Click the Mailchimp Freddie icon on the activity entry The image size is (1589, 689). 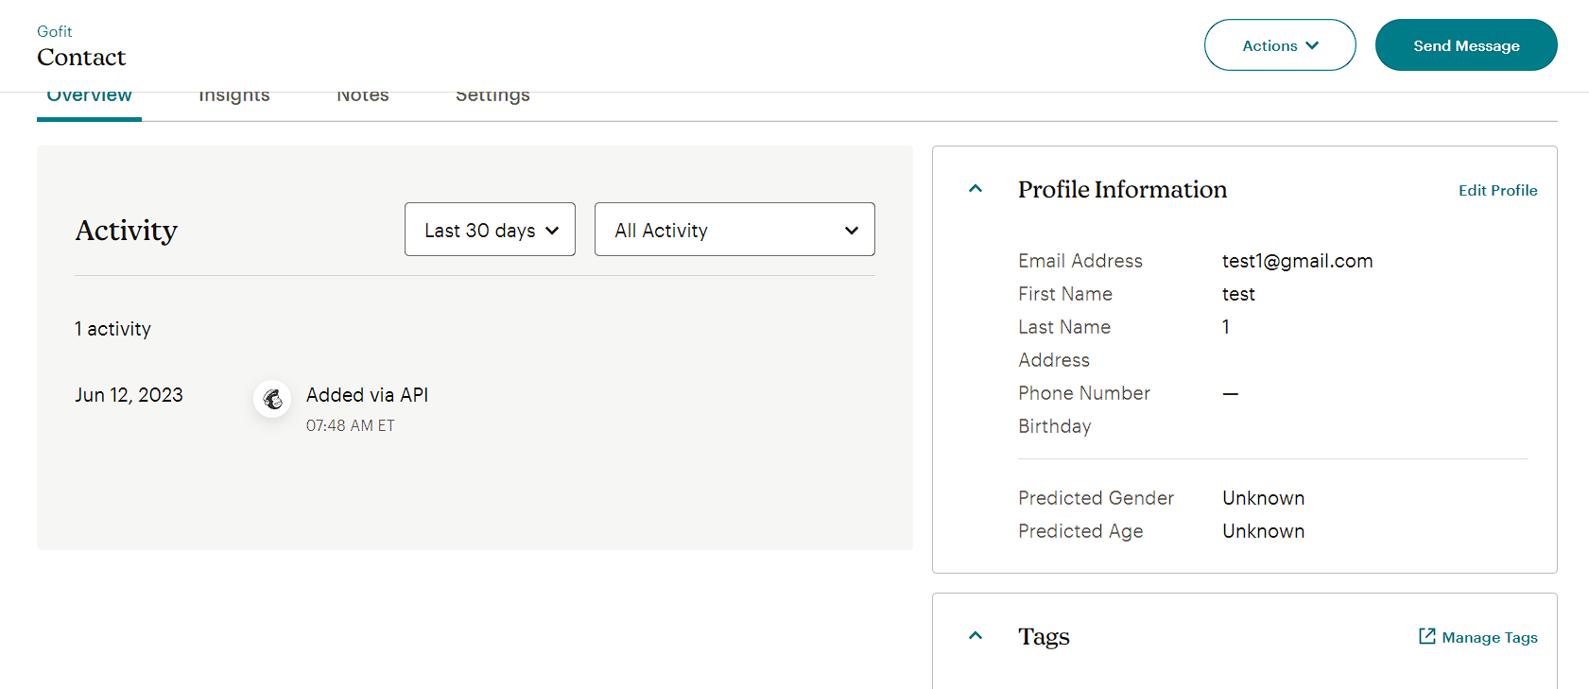(272, 399)
